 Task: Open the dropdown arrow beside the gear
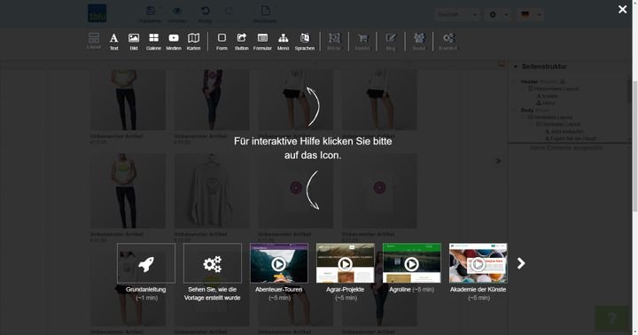point(506,15)
